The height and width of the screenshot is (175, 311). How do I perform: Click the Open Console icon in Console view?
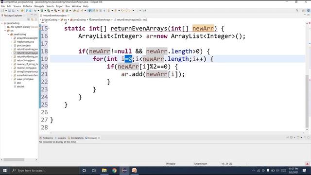click(x=298, y=138)
